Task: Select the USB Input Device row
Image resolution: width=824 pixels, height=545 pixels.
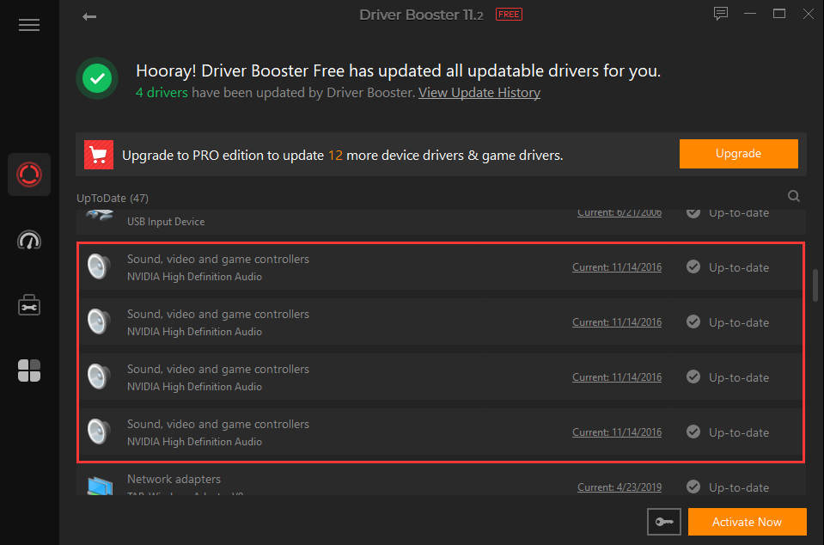Action: (x=441, y=221)
